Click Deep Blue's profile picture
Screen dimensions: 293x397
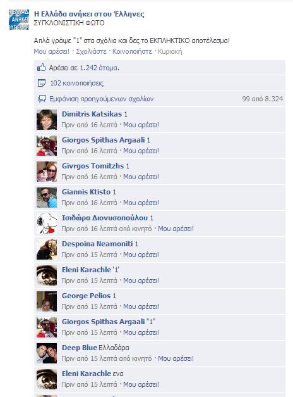[x=47, y=353]
